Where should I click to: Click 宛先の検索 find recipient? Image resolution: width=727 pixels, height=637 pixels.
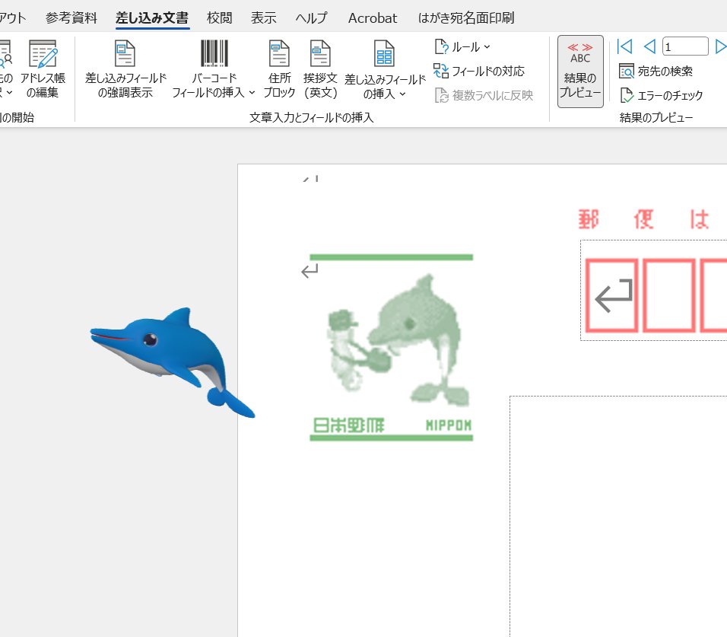click(656, 71)
